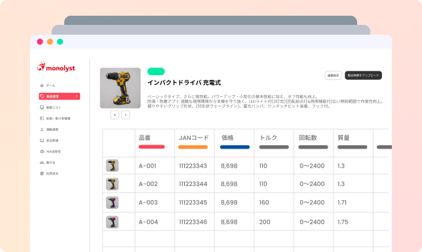The width and height of the screenshot is (422, 252).
Task: Open the 取引先 sidebar item
Action: coord(47,162)
